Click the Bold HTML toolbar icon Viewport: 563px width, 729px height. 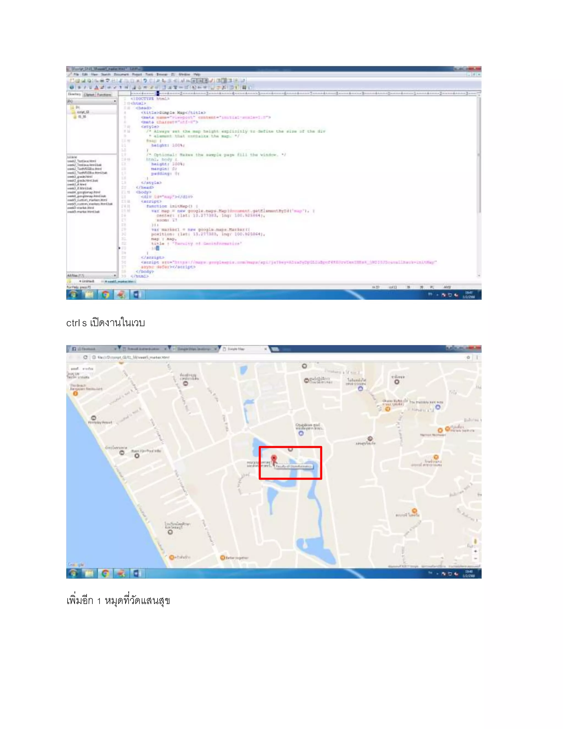(x=79, y=87)
